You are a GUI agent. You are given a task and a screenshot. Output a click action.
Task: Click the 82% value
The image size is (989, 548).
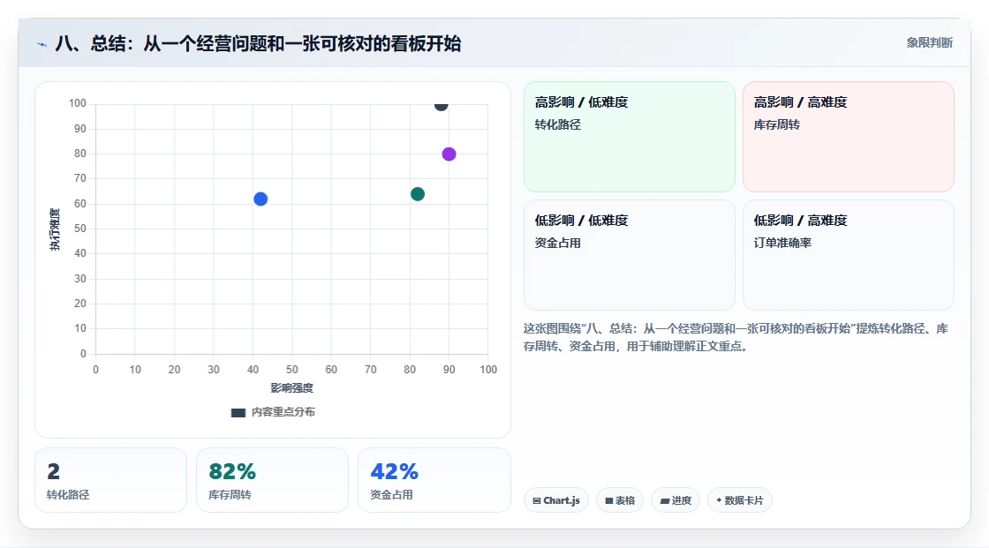coord(232,472)
